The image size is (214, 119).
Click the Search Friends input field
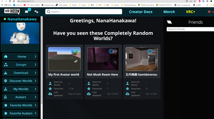[190, 29]
